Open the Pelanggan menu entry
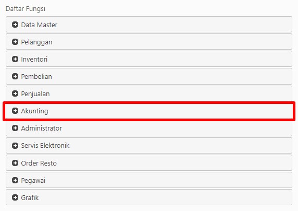 pos(149,42)
